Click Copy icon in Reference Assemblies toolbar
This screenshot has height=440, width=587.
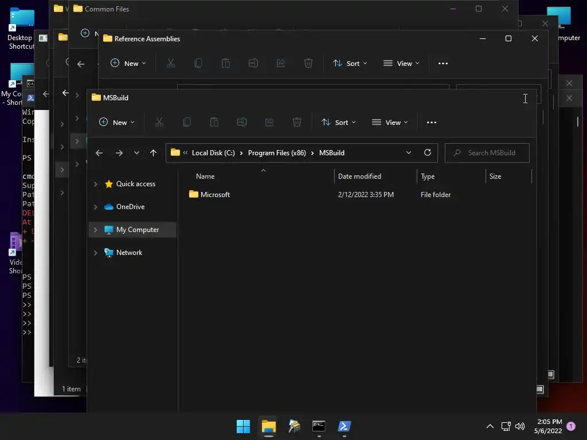(198, 63)
